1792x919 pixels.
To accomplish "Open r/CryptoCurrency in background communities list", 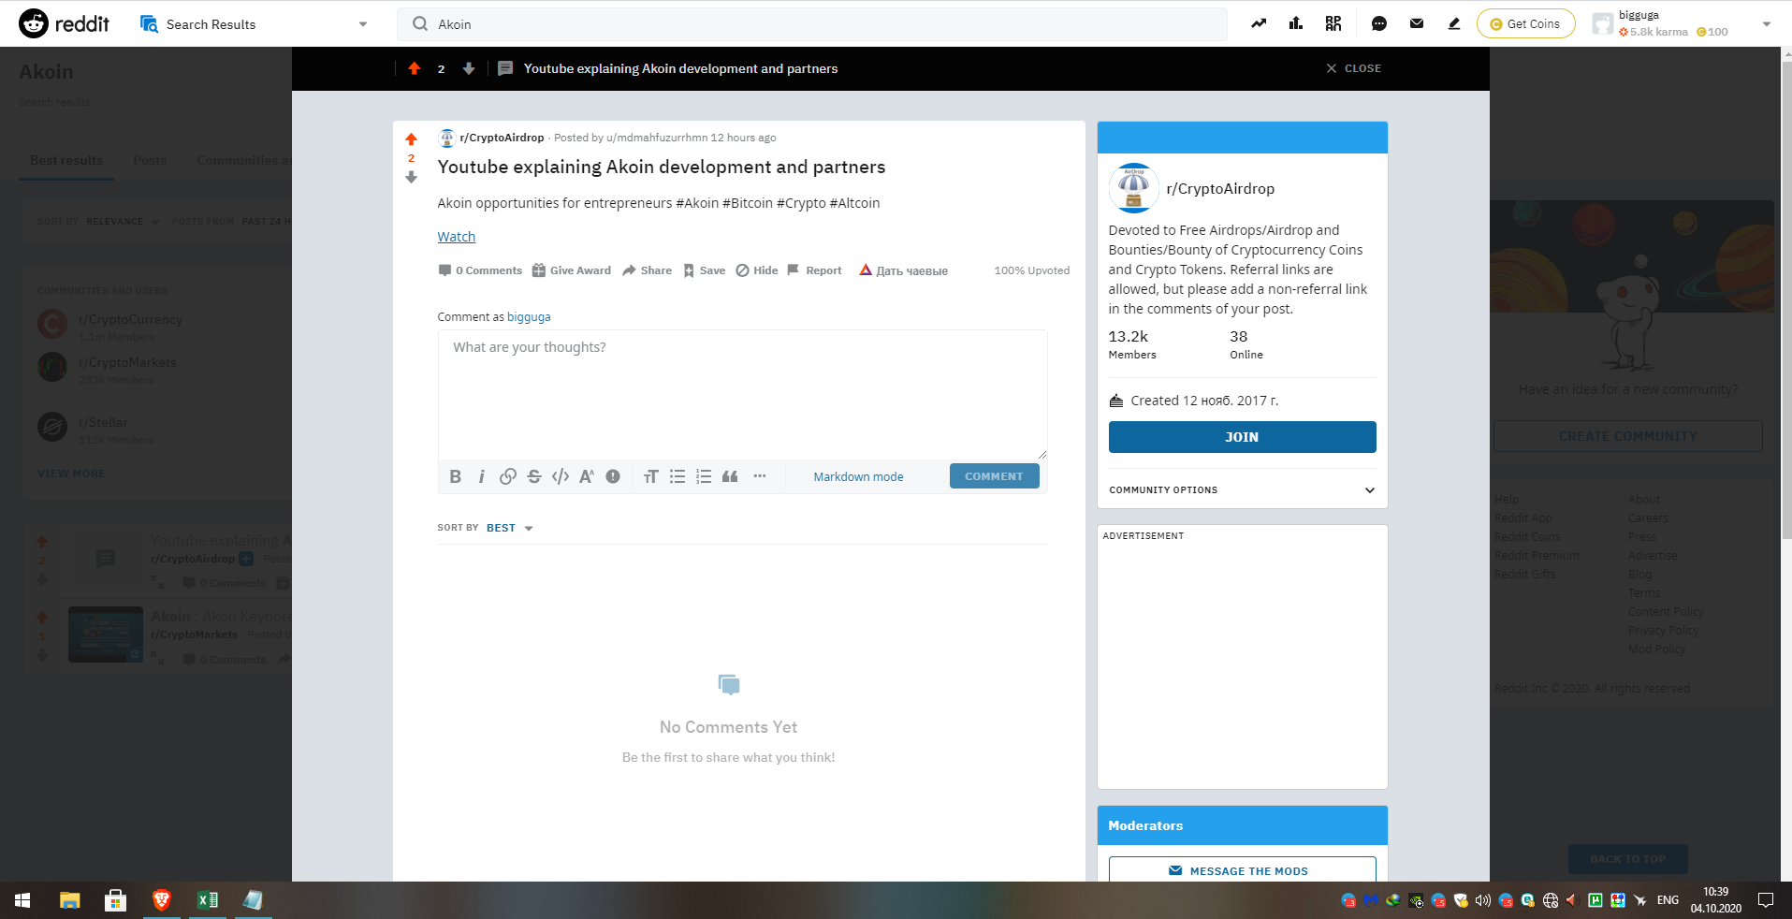I will pos(130,320).
